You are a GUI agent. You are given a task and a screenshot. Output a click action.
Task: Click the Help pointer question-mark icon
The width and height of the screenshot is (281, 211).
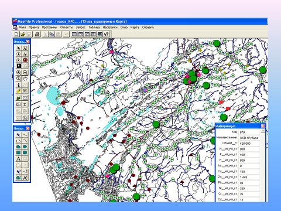point(106,34)
